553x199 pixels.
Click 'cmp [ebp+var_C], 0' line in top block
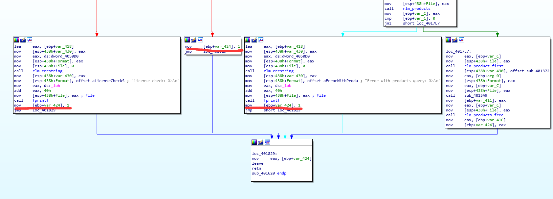pos(410,18)
